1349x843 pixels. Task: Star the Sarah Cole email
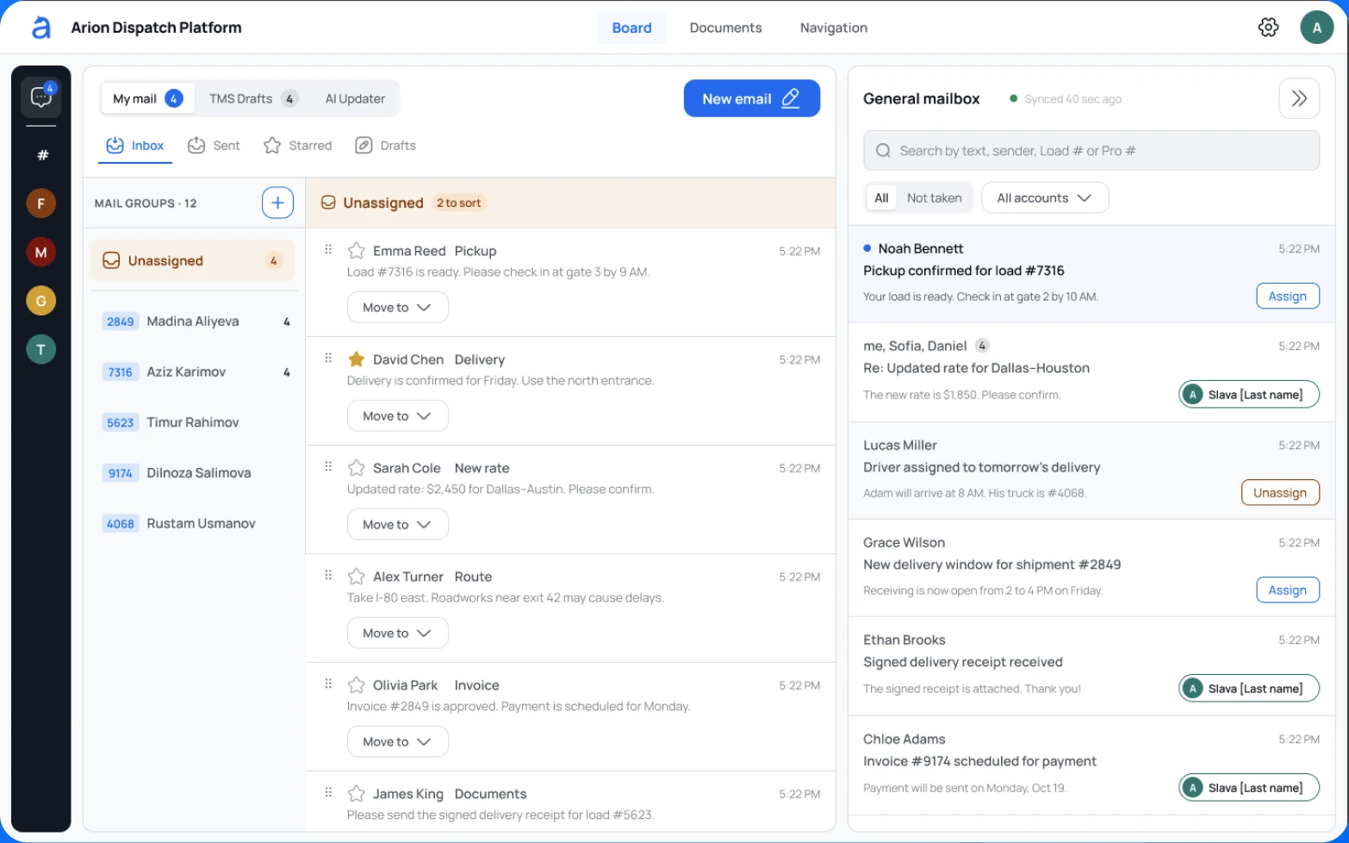(x=356, y=468)
